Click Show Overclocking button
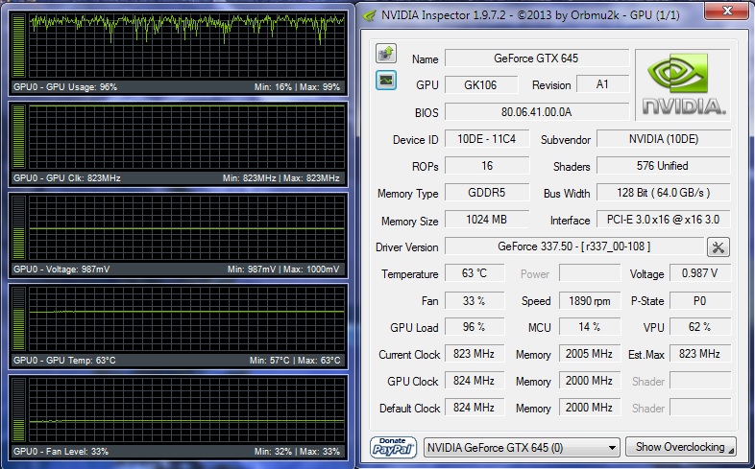 pyautogui.click(x=680, y=447)
